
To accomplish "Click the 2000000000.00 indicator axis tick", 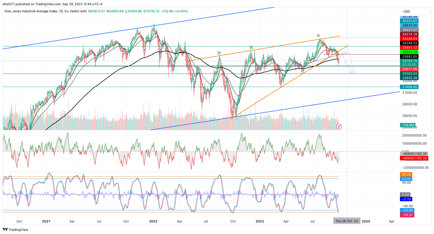I will 414,135.
